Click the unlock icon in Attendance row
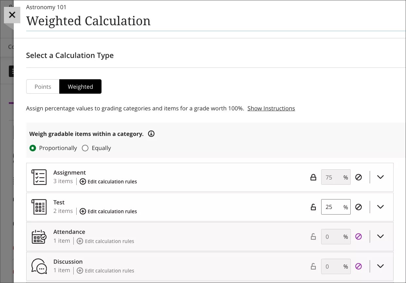 [x=313, y=236]
